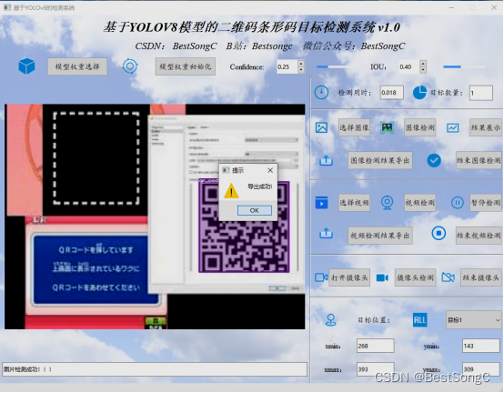Click the xmin field showing 268
504x393 pixels.
(x=376, y=346)
